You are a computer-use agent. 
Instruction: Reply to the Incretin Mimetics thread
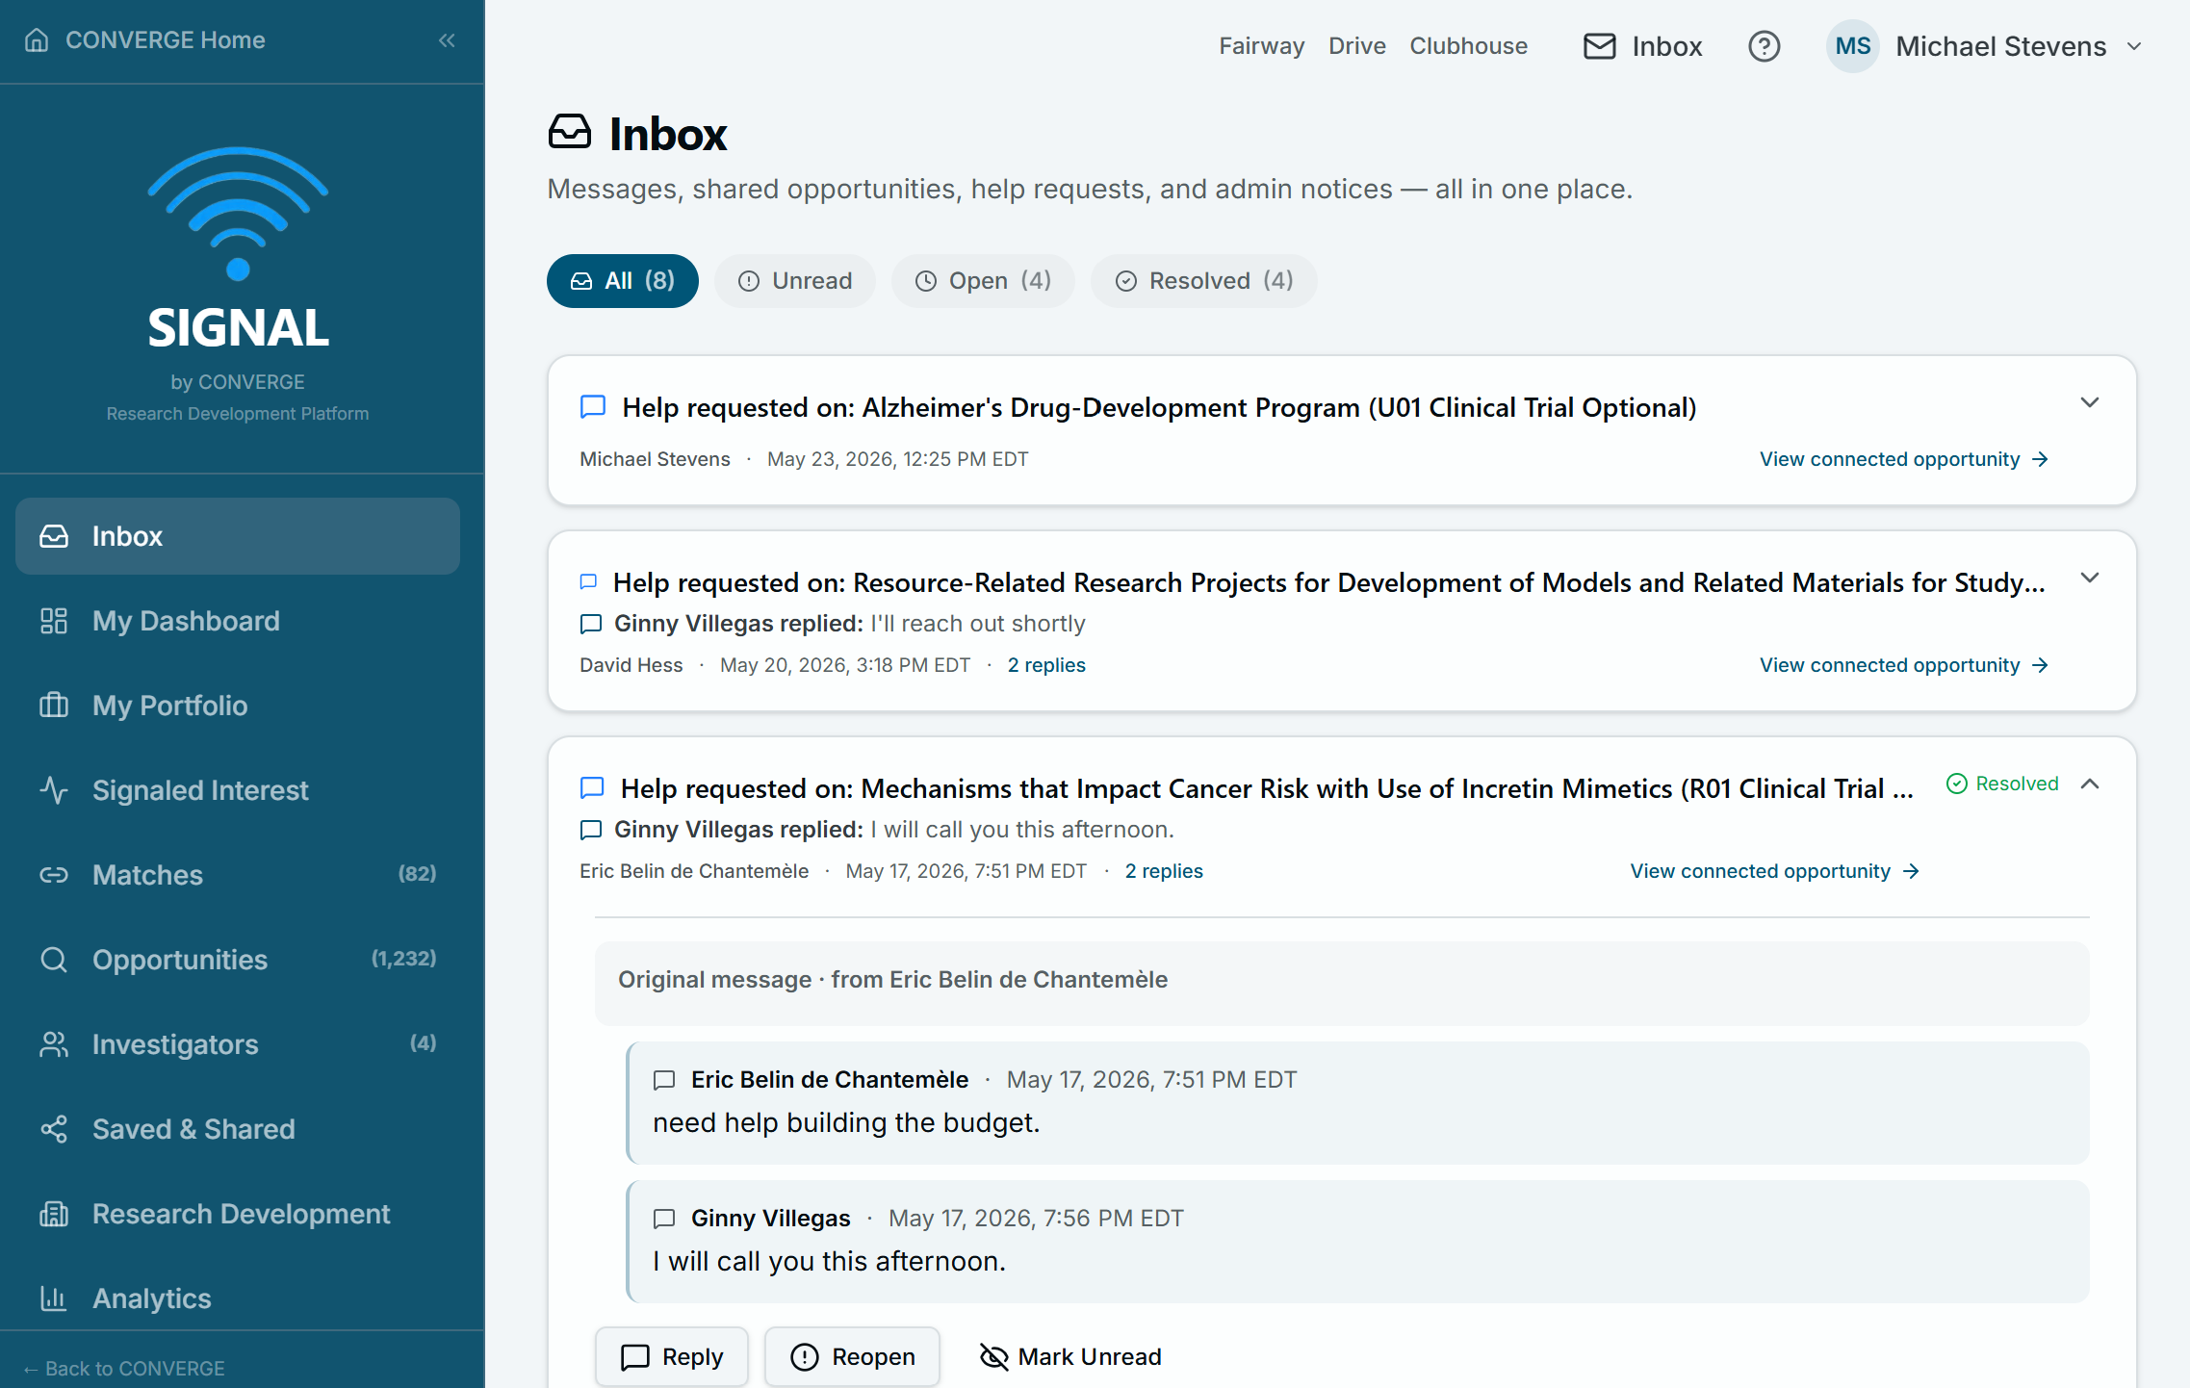(x=672, y=1357)
